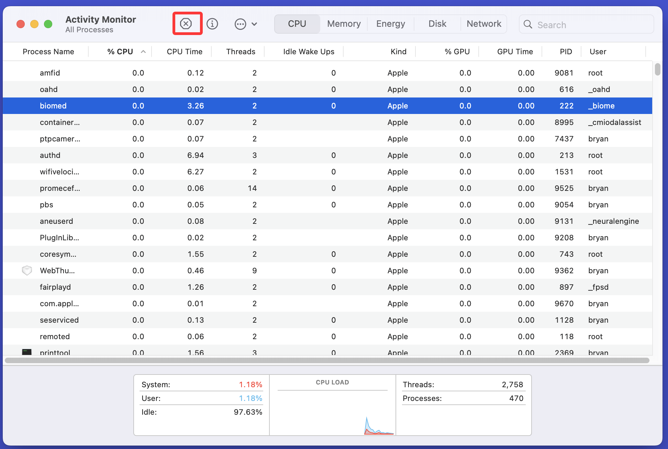Open process info using the (i) icon

tap(212, 24)
